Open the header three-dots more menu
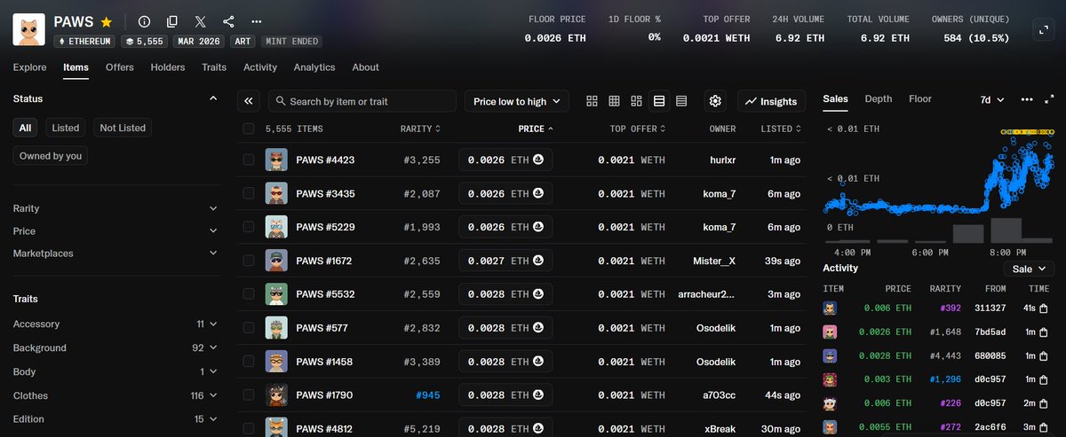Viewport: 1066px width, 437px height. point(257,21)
